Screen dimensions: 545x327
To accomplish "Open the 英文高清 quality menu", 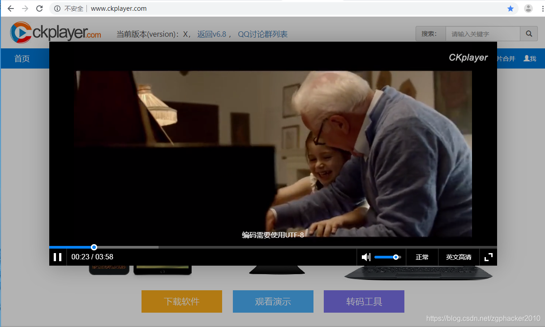I will 459,257.
